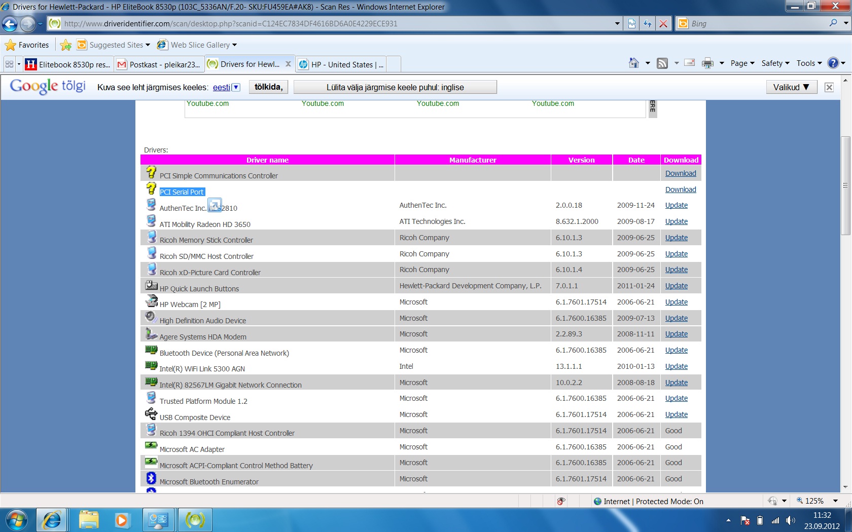Open Internet Explorer from the taskbar
The image size is (852, 532).
click(52, 520)
